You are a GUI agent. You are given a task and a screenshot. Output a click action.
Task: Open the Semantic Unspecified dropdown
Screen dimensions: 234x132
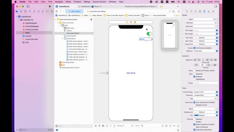205,95
